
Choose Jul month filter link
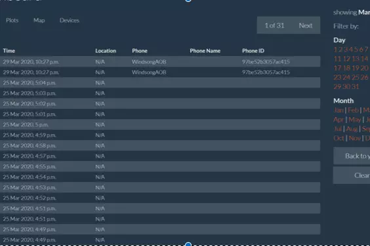tap(338, 129)
